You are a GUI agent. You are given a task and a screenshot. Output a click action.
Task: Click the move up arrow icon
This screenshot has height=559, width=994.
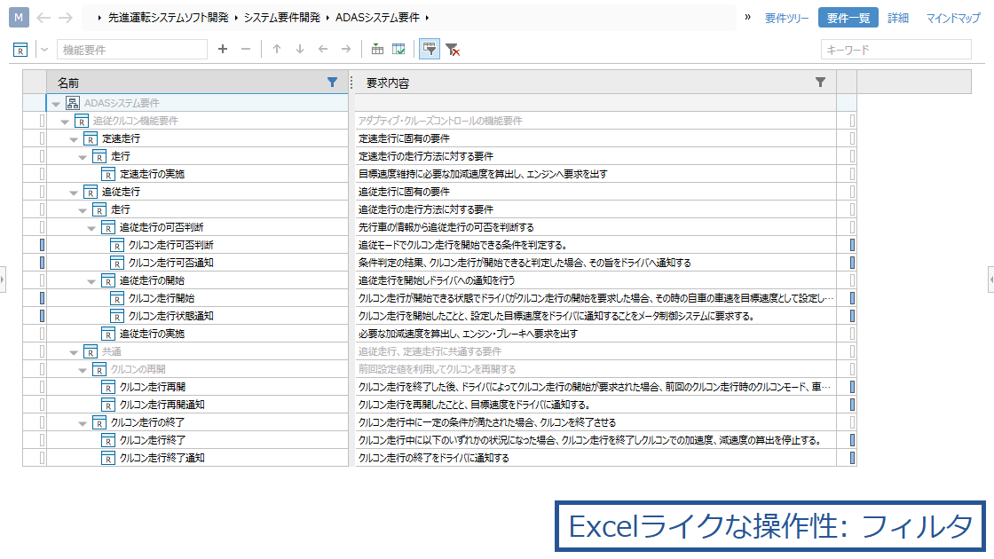coord(277,50)
